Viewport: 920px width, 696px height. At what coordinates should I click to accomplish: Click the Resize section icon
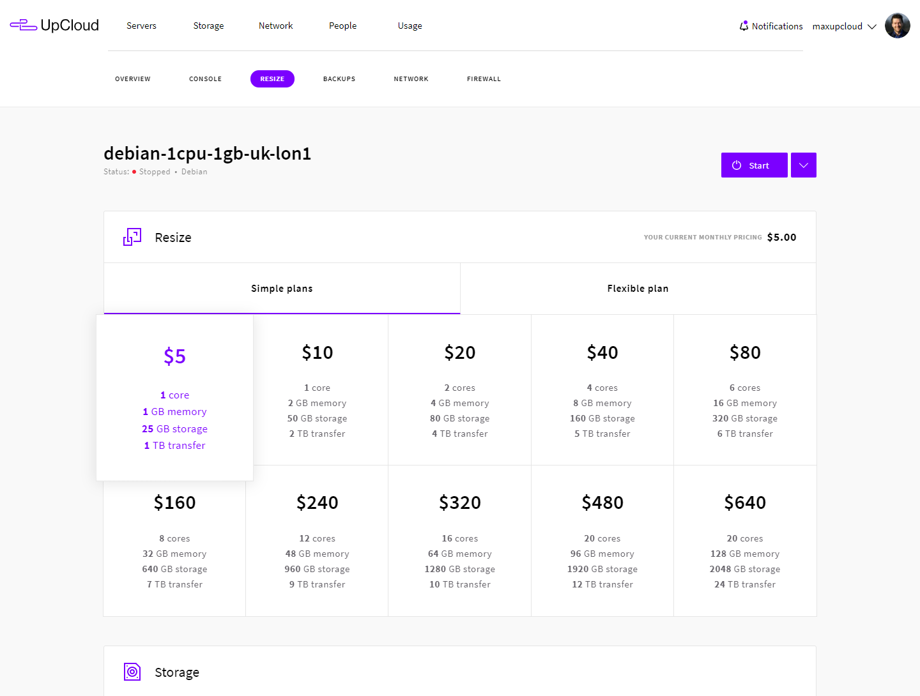(x=132, y=237)
